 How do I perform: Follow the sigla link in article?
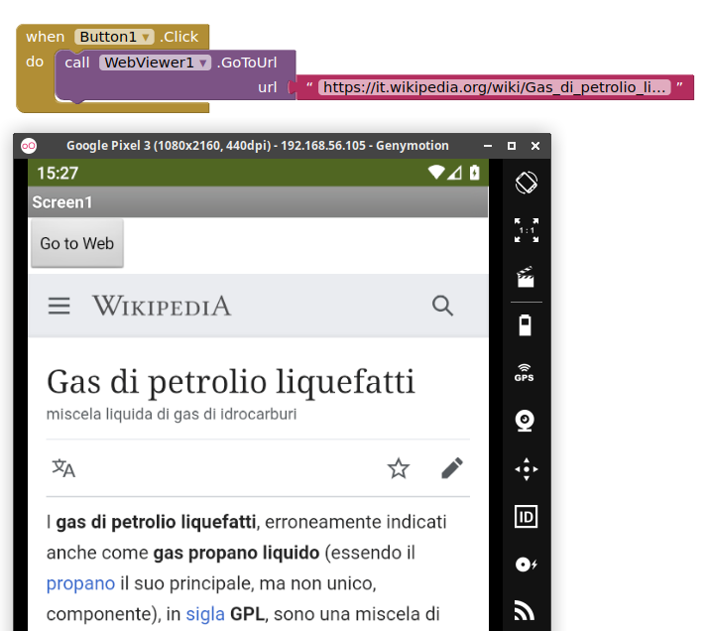(204, 614)
